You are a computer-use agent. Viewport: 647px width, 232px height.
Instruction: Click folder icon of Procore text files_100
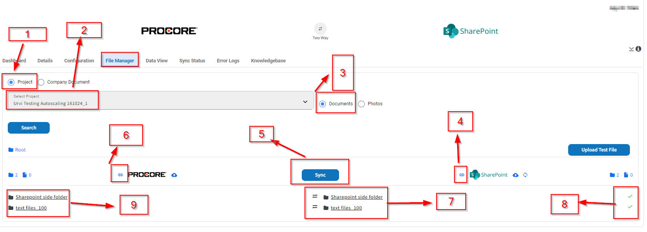11,208
